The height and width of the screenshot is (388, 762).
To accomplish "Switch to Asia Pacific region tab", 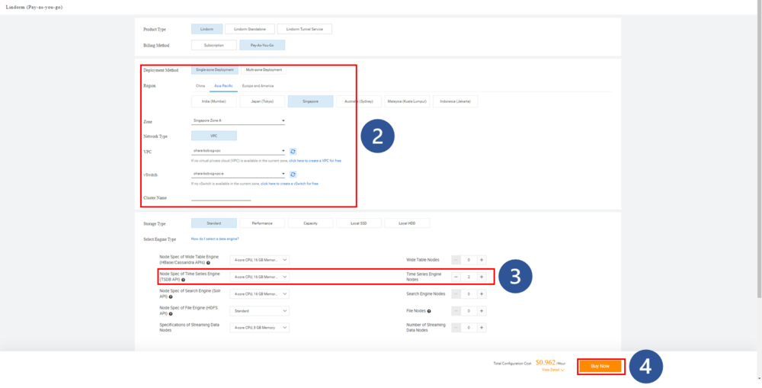I will pyautogui.click(x=224, y=85).
